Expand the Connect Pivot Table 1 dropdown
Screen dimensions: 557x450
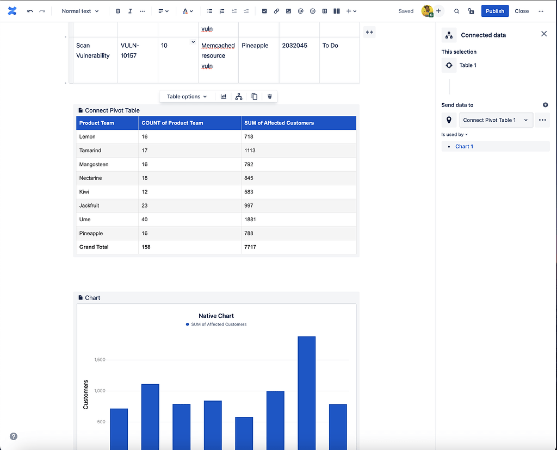496,120
